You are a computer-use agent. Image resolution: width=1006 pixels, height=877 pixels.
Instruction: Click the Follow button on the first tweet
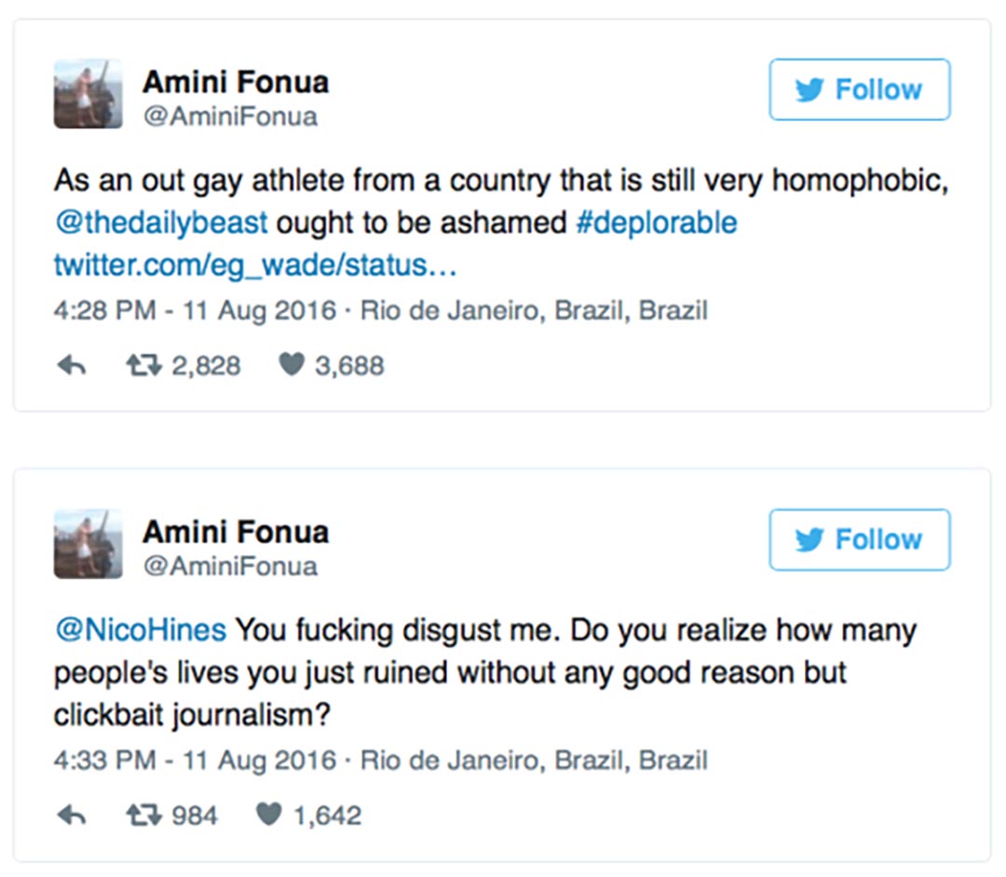860,89
